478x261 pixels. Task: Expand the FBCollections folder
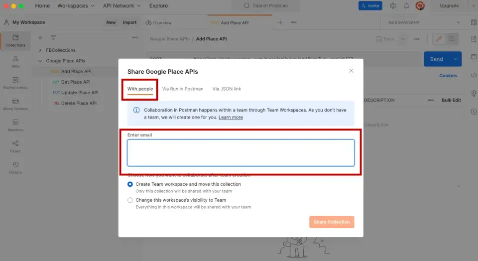click(40, 50)
